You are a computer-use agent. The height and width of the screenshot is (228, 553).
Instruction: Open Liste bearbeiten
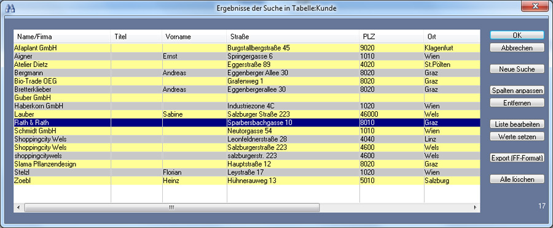pos(517,124)
